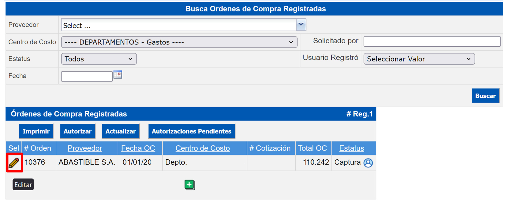Sort by the Estatus column header

click(x=351, y=148)
